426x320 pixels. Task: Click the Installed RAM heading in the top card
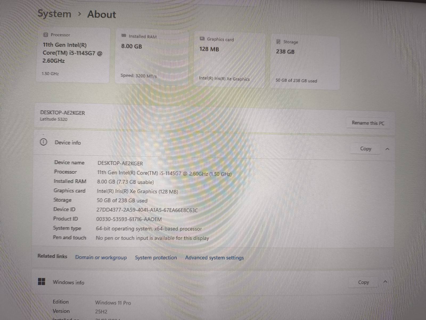tap(143, 37)
